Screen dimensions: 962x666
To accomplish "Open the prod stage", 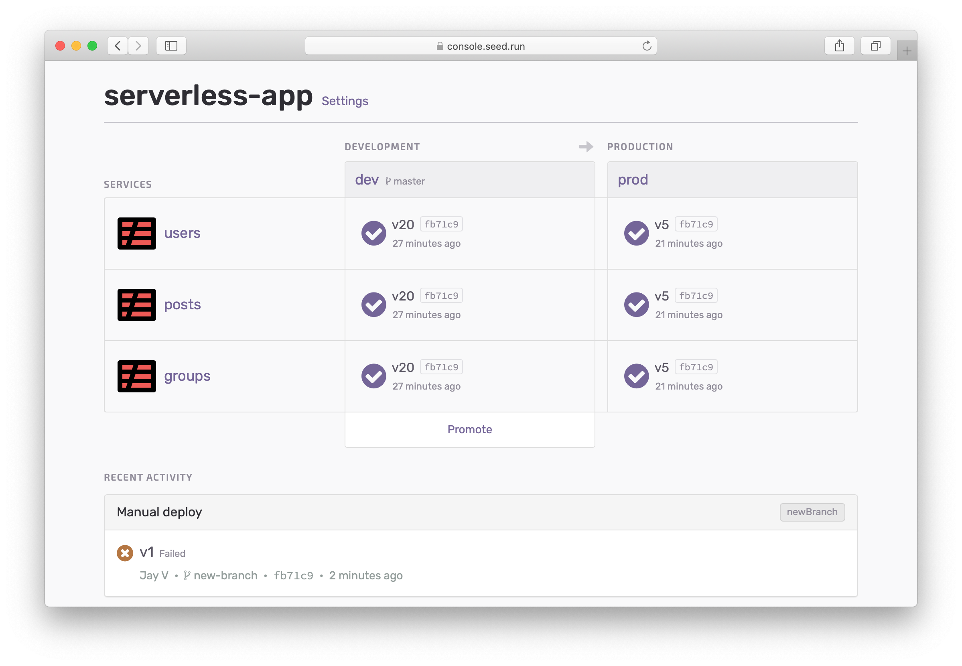I will click(x=632, y=180).
